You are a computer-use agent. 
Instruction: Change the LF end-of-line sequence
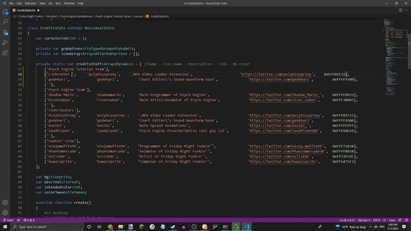pos(385,220)
